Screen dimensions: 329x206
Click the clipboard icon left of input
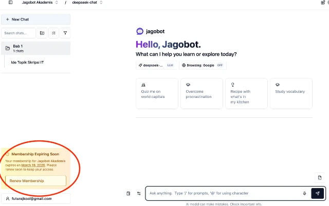129,194
